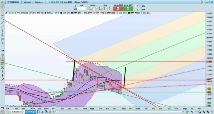Click the green up arrow drawing tool

tap(2, 72)
